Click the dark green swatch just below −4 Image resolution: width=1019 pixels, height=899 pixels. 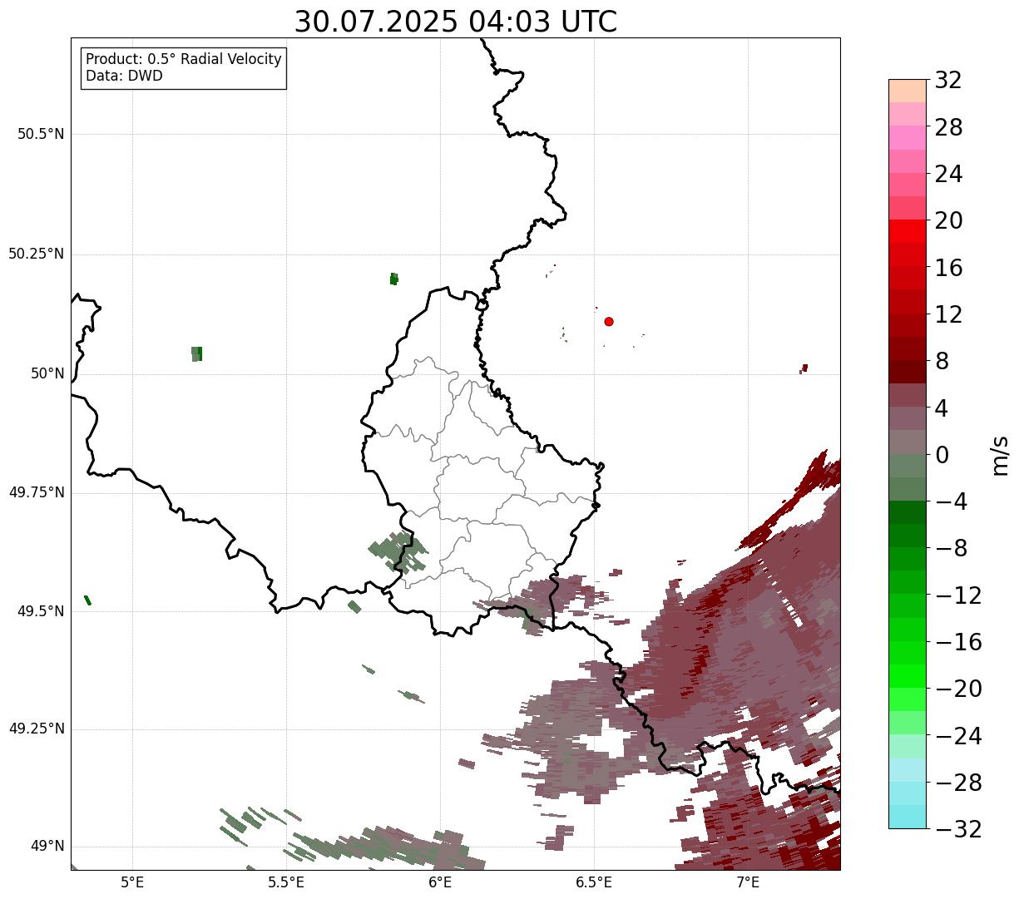908,512
